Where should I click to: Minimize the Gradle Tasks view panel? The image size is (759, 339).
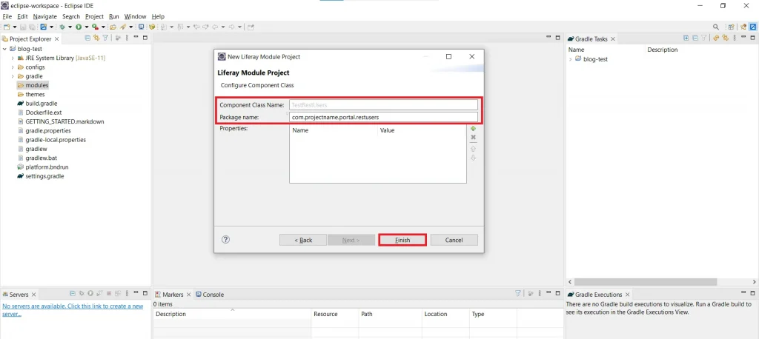743,37
